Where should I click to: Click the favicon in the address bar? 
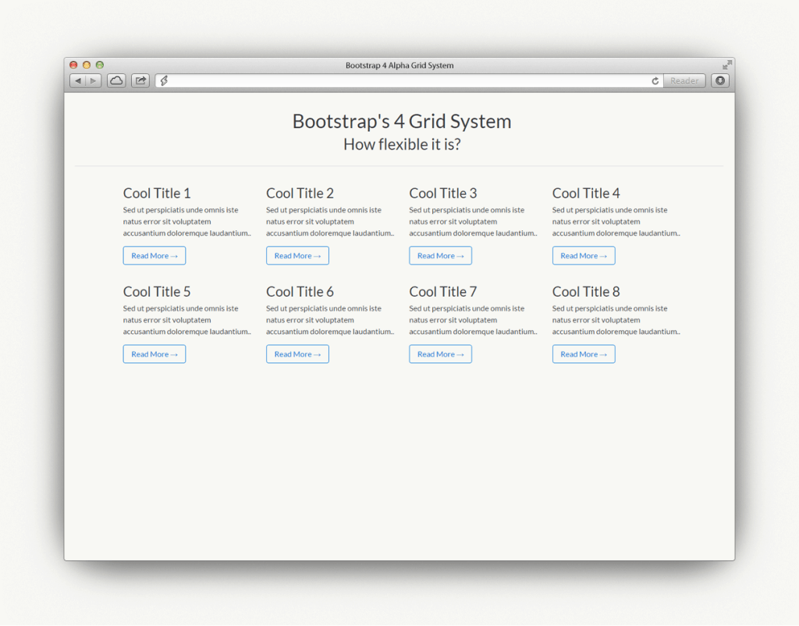(x=164, y=80)
